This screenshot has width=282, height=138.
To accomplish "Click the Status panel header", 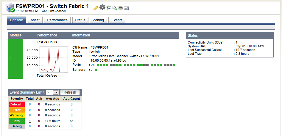I will [x=230, y=36].
